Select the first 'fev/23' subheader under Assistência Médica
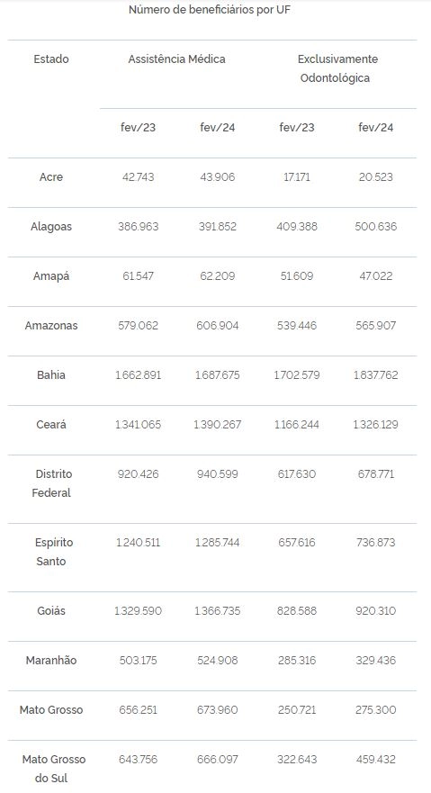This screenshot has width=431, height=793. [138, 128]
